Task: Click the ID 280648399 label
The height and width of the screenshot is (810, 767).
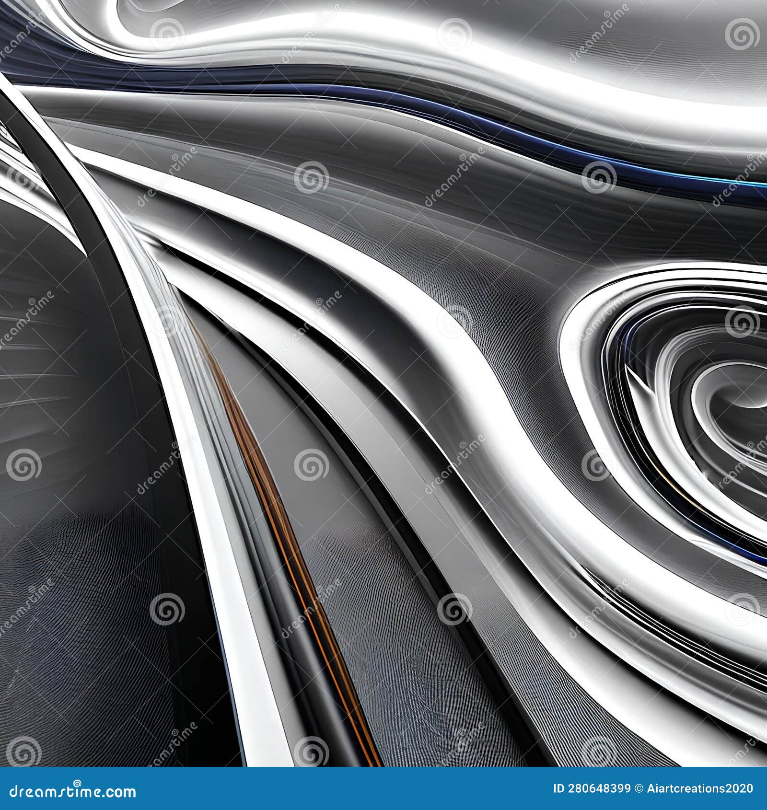Action: click(592, 787)
